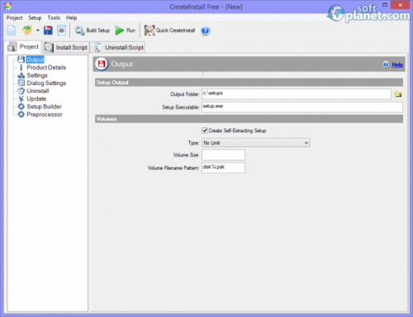Click the Product Details info icon
413x317 pixels.
(21, 67)
